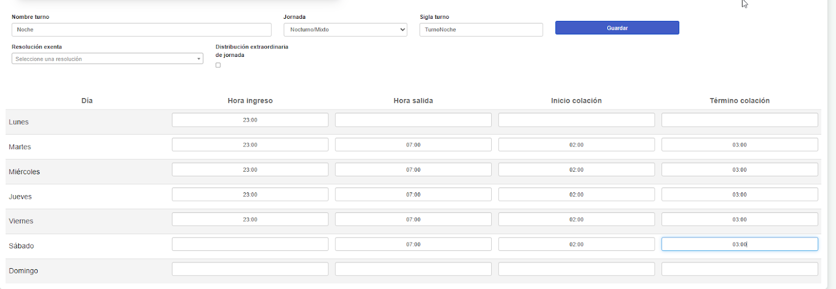Edit Miércoles Hora ingreso time

click(x=250, y=170)
